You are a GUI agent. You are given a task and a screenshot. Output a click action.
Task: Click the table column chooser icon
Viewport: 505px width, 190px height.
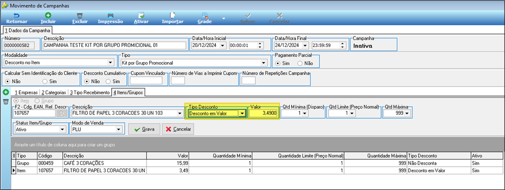coord(13,156)
